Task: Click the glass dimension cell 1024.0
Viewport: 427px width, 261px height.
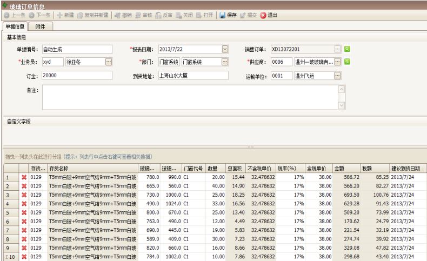Action: click(171, 204)
